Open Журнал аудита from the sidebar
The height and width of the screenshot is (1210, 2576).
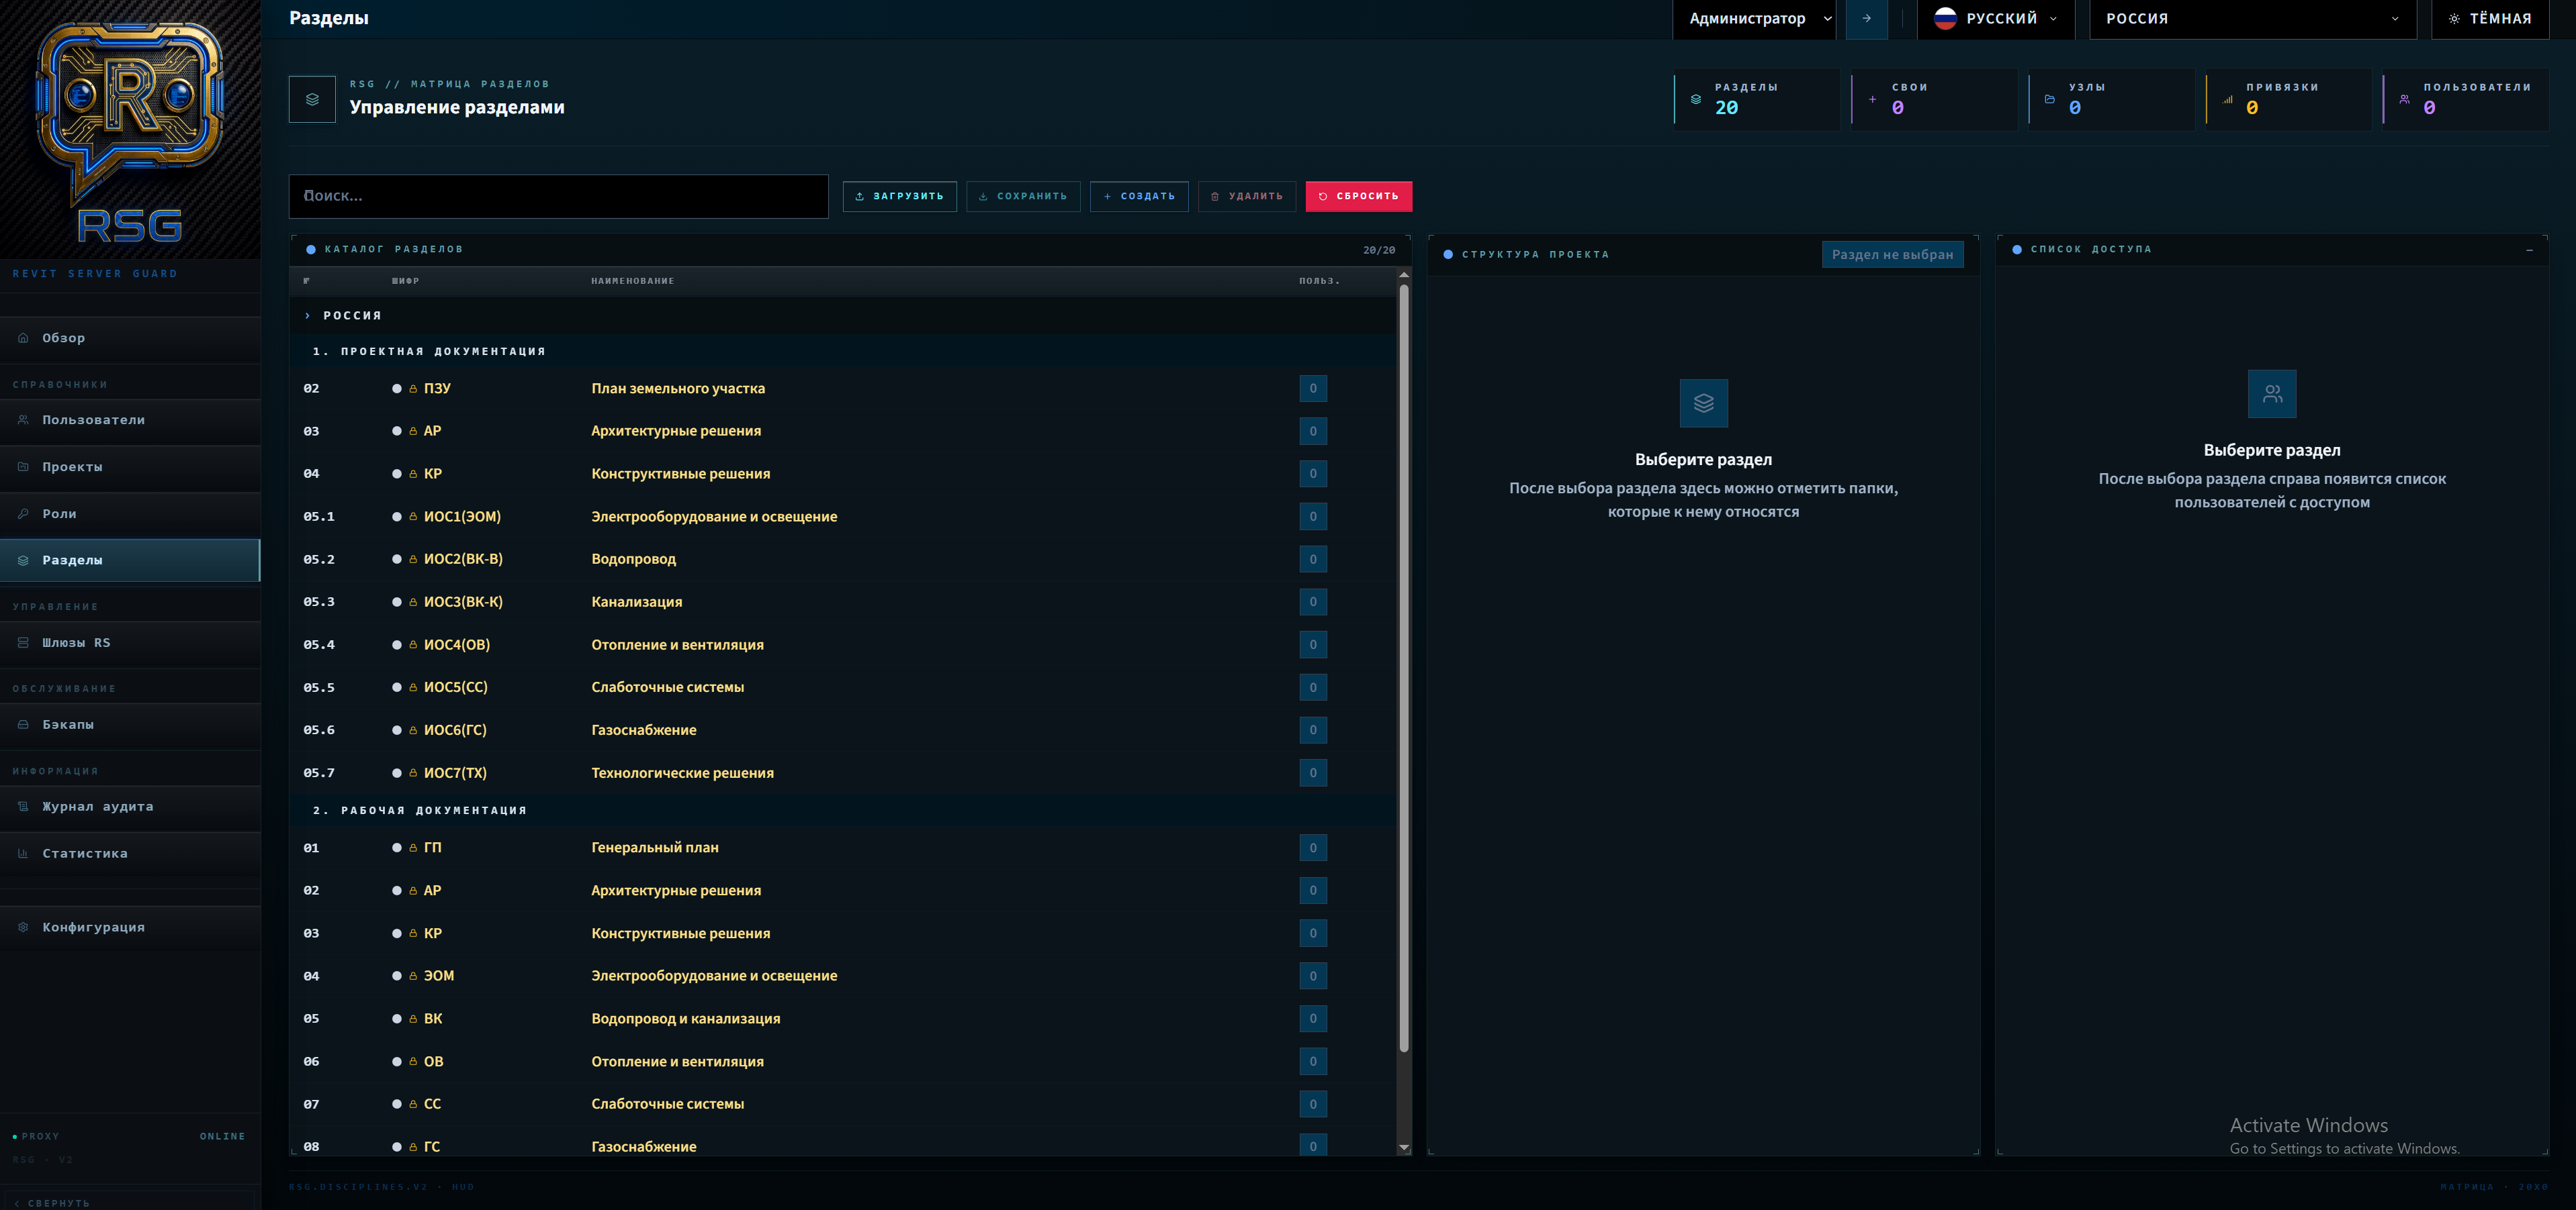click(96, 807)
